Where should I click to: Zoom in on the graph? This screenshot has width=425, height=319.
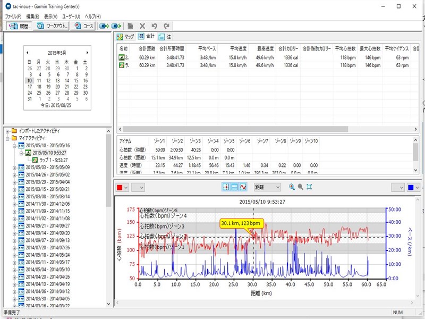click(292, 187)
